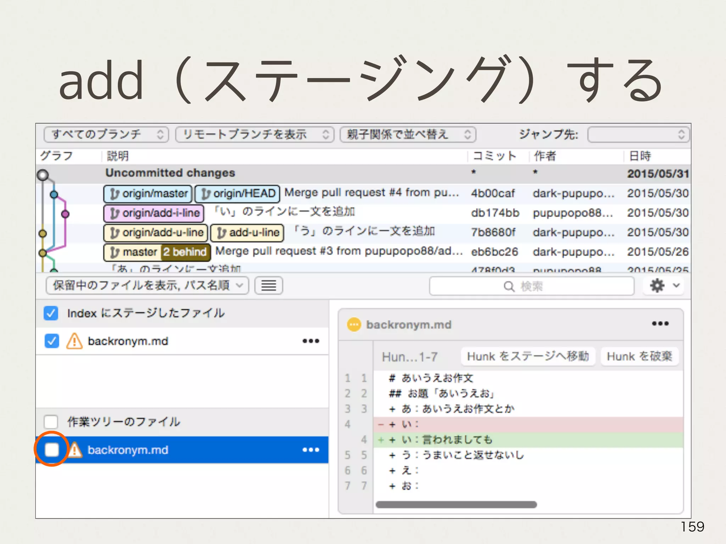The width and height of the screenshot is (726, 544).
Task: Click warning icon beside staged backronym.md
Action: tap(74, 341)
